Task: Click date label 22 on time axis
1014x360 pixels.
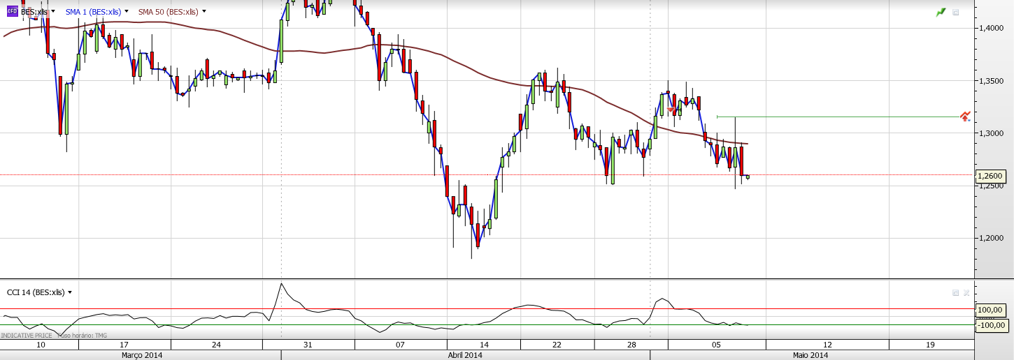Action: pos(557,345)
